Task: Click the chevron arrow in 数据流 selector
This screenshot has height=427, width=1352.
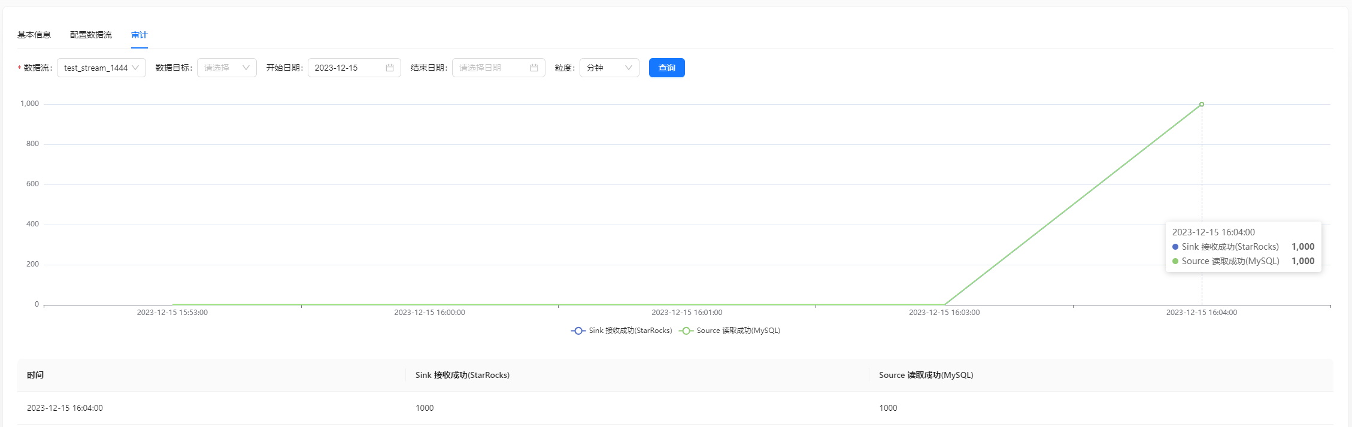Action: (135, 68)
